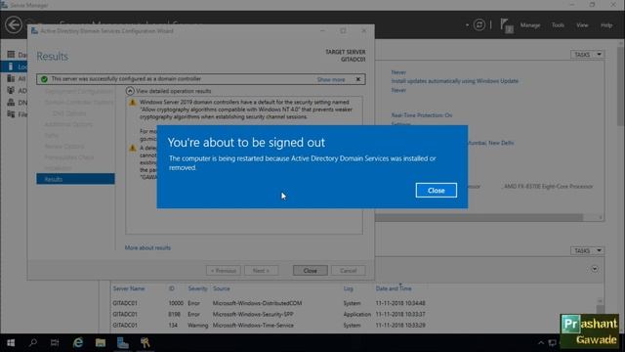Open Properties TASKS dropdown
Viewport: 625px width, 352px height.
pyautogui.click(x=587, y=55)
